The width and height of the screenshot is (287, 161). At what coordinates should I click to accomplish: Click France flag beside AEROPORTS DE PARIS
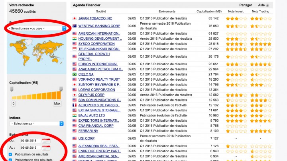(75, 105)
